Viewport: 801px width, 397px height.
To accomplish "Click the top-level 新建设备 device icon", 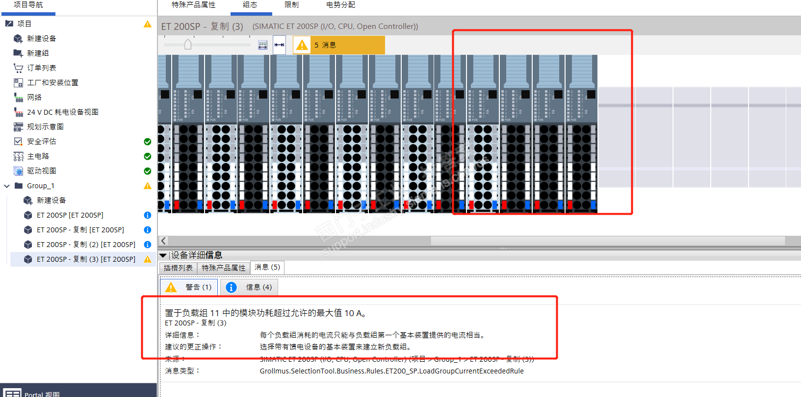I will tap(18, 38).
